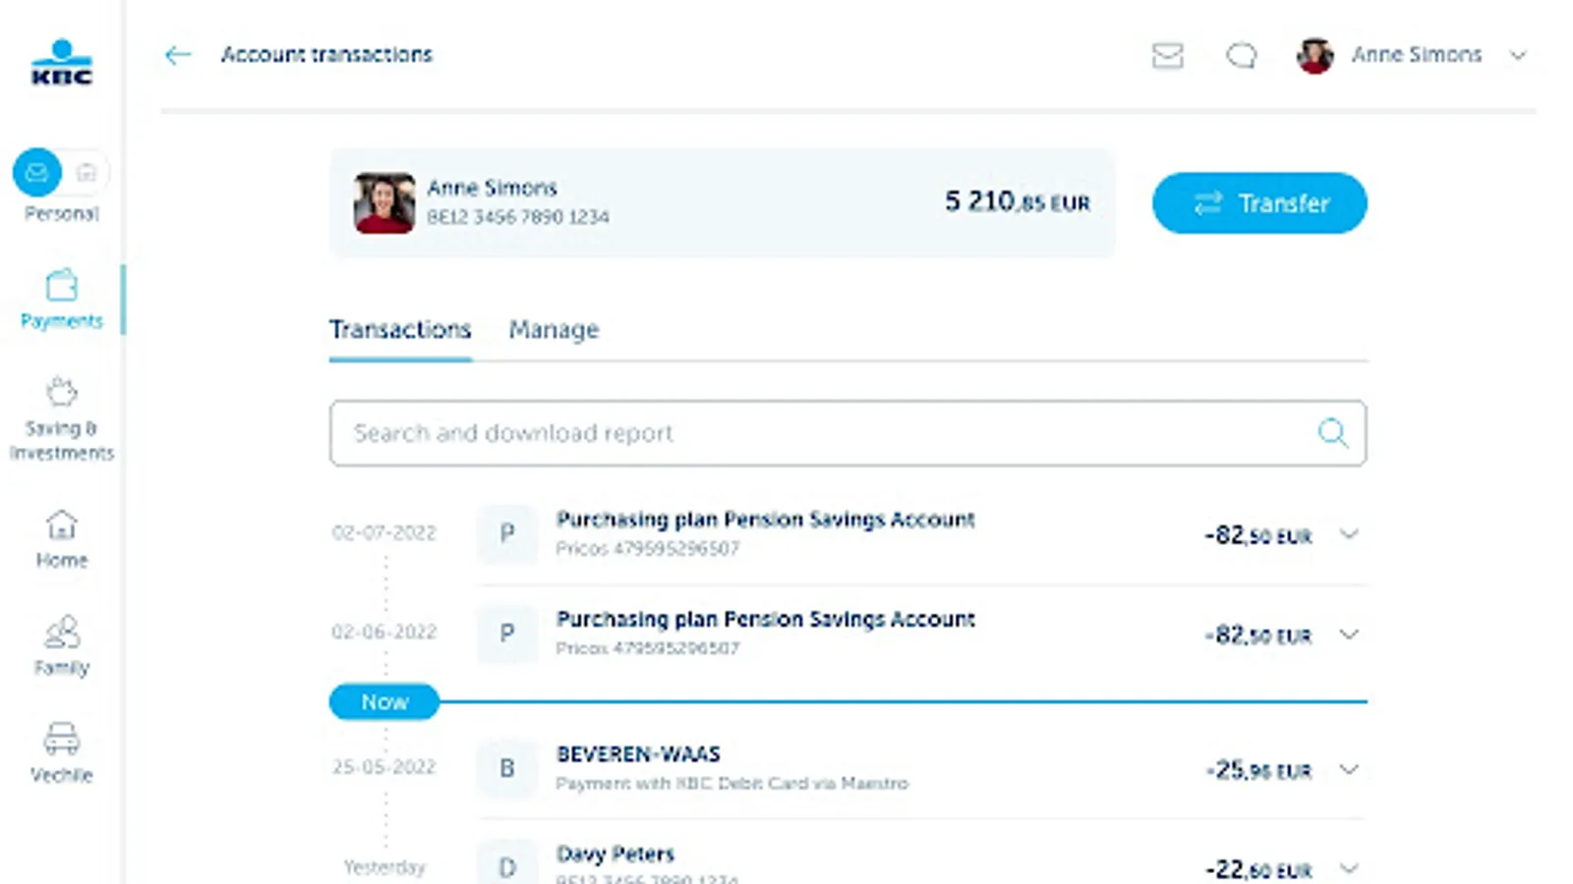Select the Transactions tab
Image resolution: width=1573 pixels, height=884 pixels.
point(400,330)
